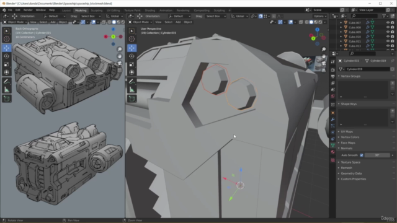Open the Object Data green triangle tab
This screenshot has width=397, height=223.
[332, 146]
